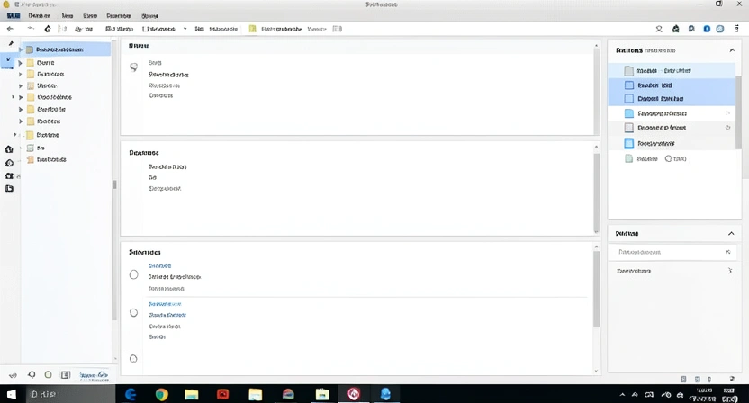
Task: Open the small dropdown arrow in the toolbar
Action: click(185, 29)
